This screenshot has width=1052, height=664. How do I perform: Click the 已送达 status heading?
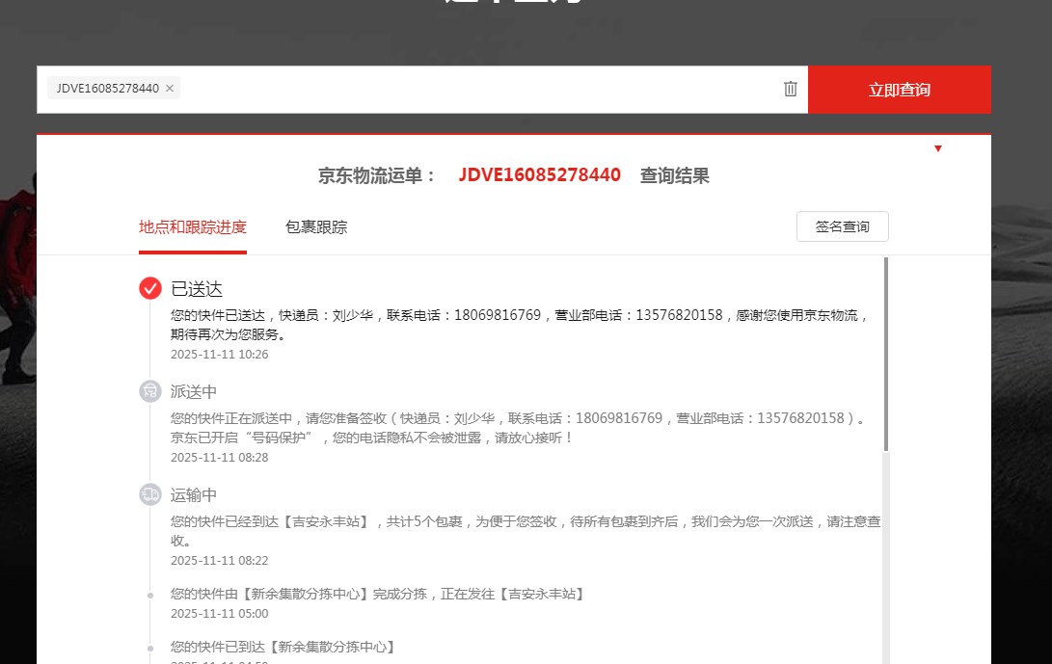(197, 288)
